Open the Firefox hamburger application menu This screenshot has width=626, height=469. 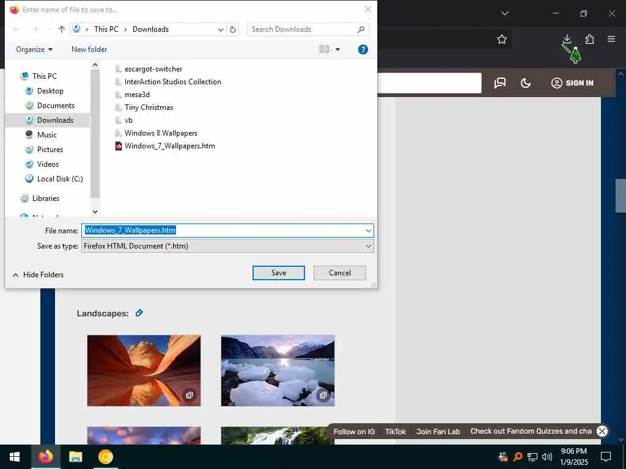tap(611, 39)
